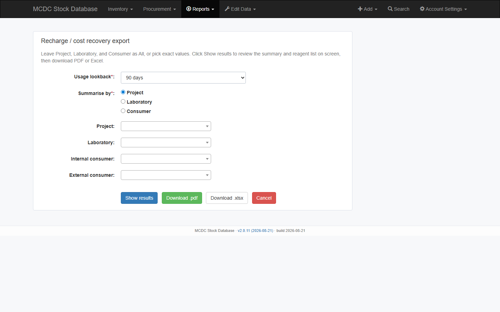
Task: Click the 'build 2026-08-21' footer text
Action: (291, 231)
